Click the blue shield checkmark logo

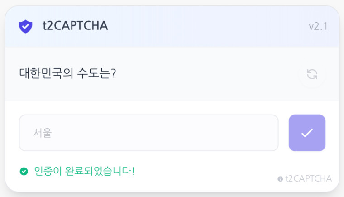[x=25, y=26]
